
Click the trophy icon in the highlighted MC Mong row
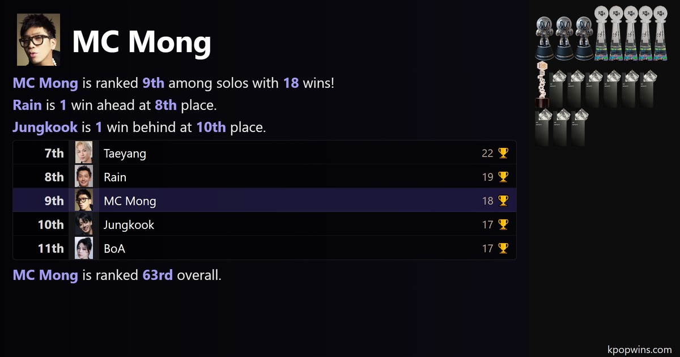point(503,201)
